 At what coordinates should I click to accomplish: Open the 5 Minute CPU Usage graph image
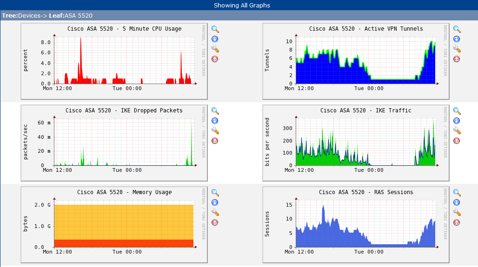coord(114,61)
